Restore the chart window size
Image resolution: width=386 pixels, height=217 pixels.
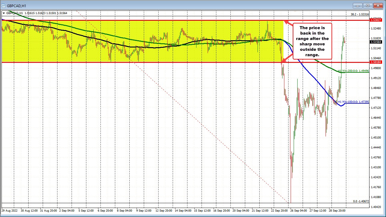367,5
